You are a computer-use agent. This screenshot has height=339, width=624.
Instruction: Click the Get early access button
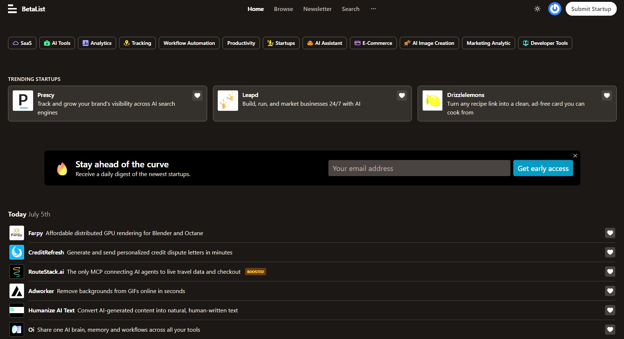coord(543,168)
